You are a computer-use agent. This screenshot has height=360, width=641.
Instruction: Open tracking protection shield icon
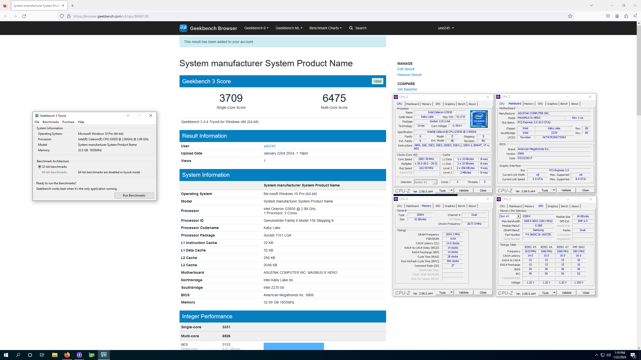62,16
